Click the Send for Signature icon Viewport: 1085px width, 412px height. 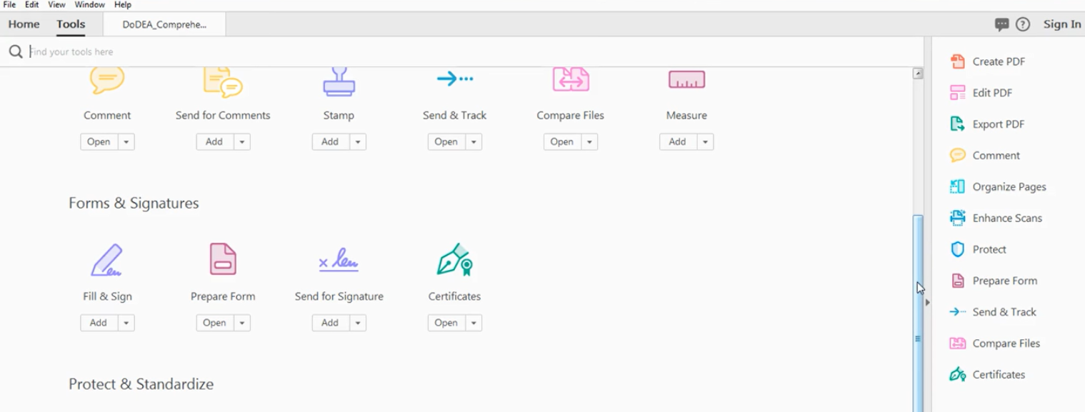click(339, 261)
